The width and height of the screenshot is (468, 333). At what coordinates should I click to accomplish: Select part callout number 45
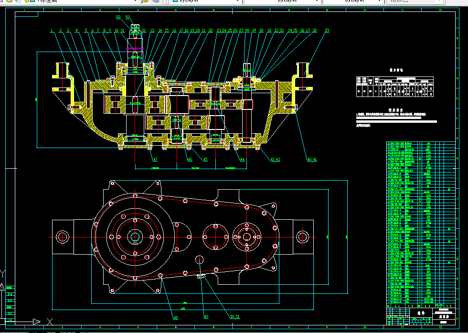pos(205,160)
